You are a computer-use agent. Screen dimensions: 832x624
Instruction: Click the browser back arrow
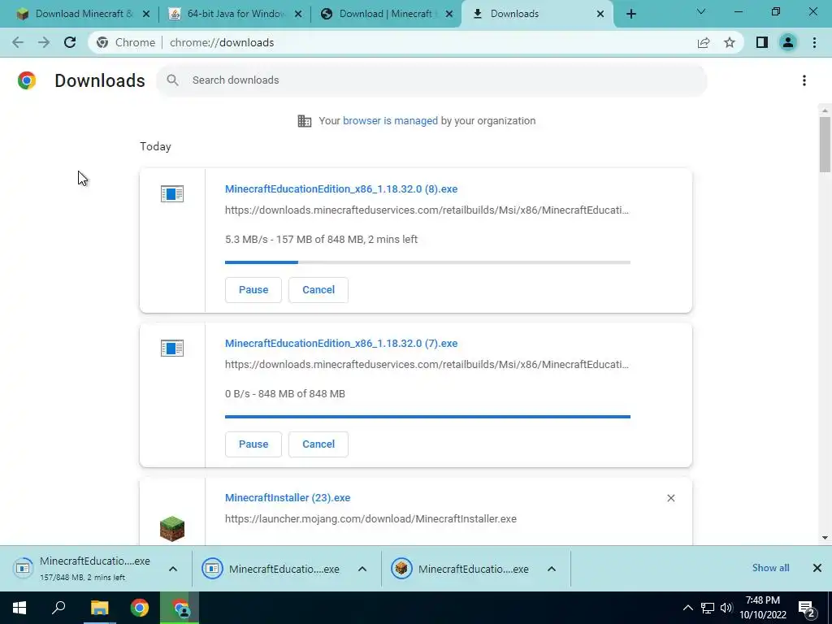point(18,42)
